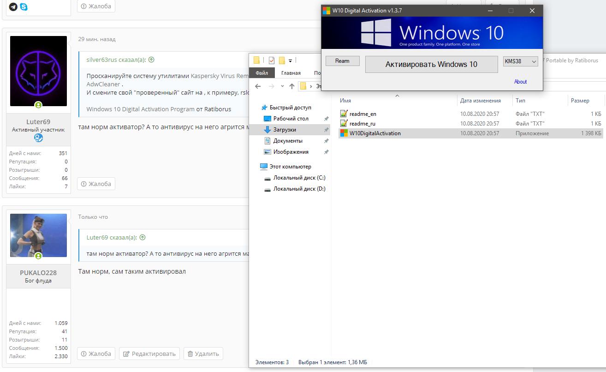This screenshot has height=372, width=606.
Task: Click the Этот компьютер monitor icon
Action: coord(264,167)
